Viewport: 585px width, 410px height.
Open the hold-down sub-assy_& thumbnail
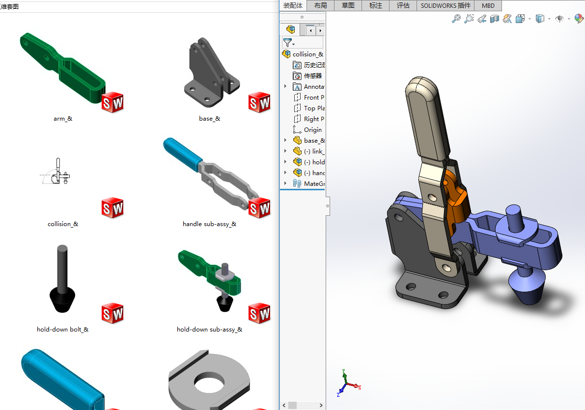(210, 281)
